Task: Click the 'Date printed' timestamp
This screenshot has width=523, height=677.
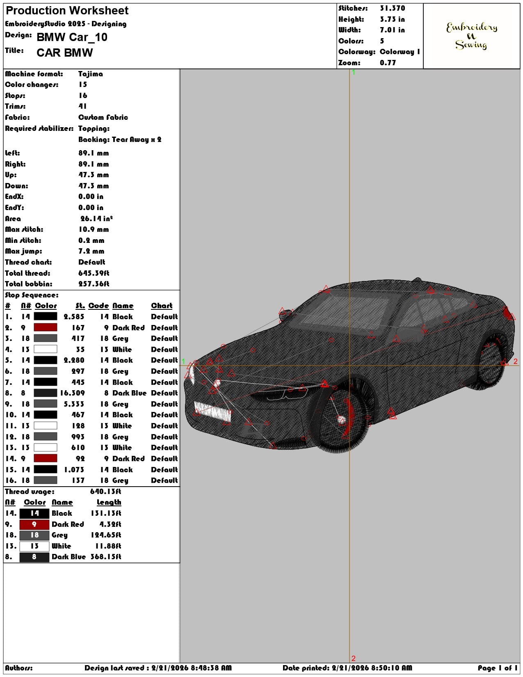Action: click(347, 668)
